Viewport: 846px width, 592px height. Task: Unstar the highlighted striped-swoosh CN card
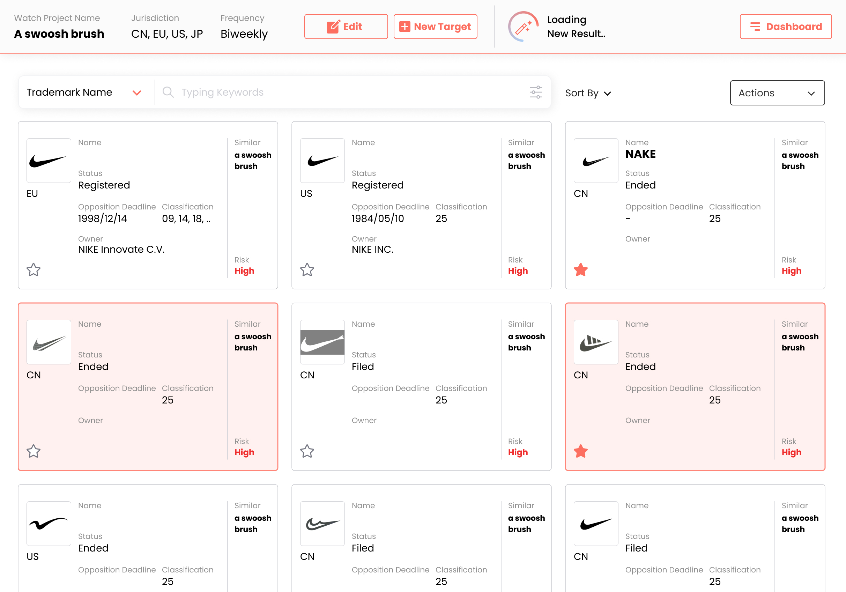(x=580, y=451)
